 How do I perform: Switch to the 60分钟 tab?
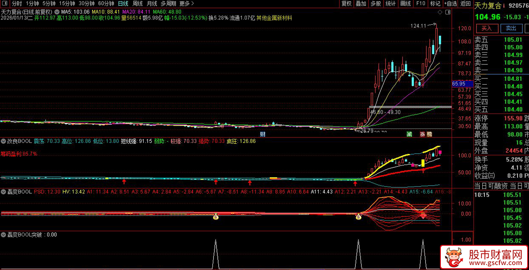[106, 4]
